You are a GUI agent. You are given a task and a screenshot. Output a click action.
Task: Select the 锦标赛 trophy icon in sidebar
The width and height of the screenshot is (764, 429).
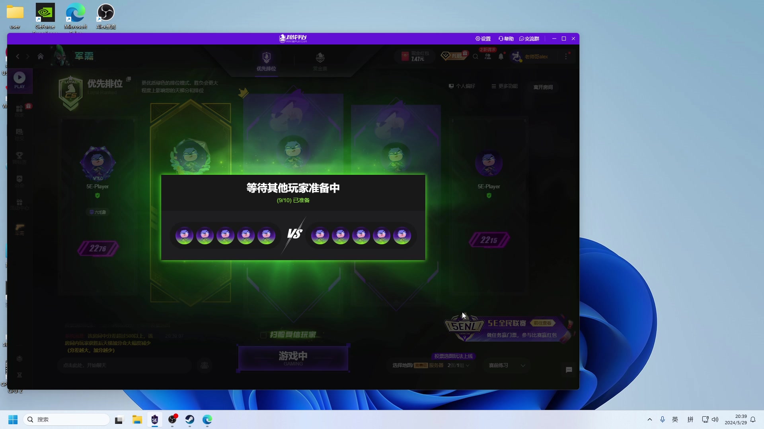pos(19,157)
